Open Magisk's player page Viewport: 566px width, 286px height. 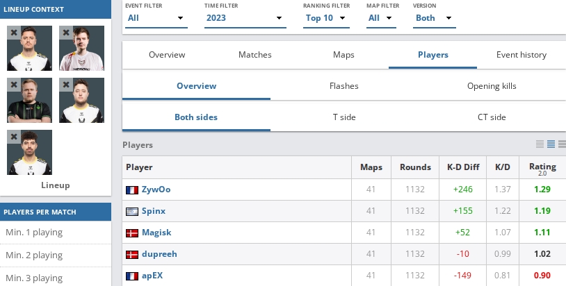[x=156, y=233]
